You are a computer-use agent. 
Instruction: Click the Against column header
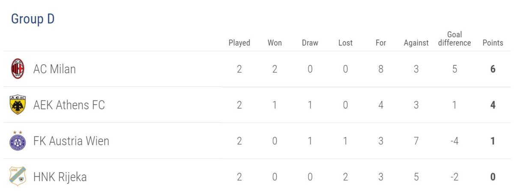pos(416,43)
